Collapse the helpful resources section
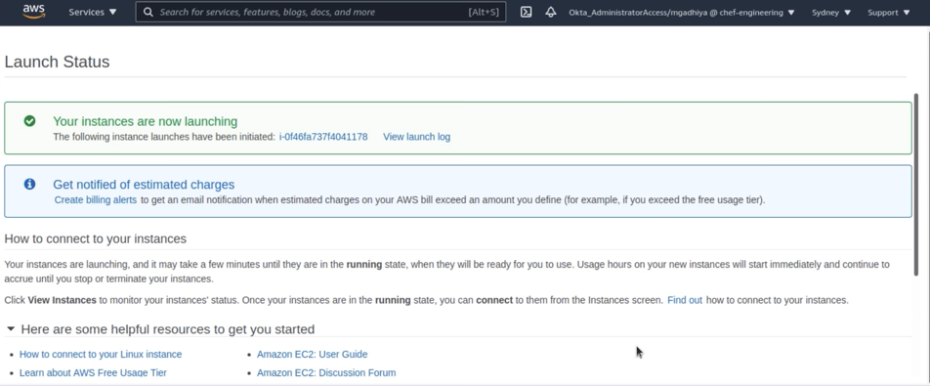Viewport: 930px width, 386px height. [x=11, y=328]
